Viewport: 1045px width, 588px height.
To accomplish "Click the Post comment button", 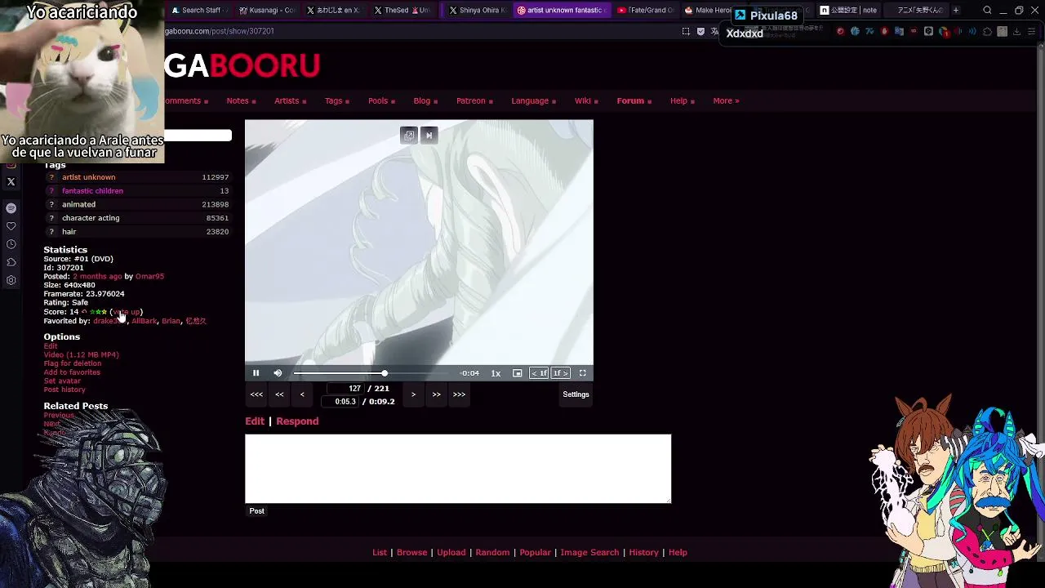I will tap(256, 511).
